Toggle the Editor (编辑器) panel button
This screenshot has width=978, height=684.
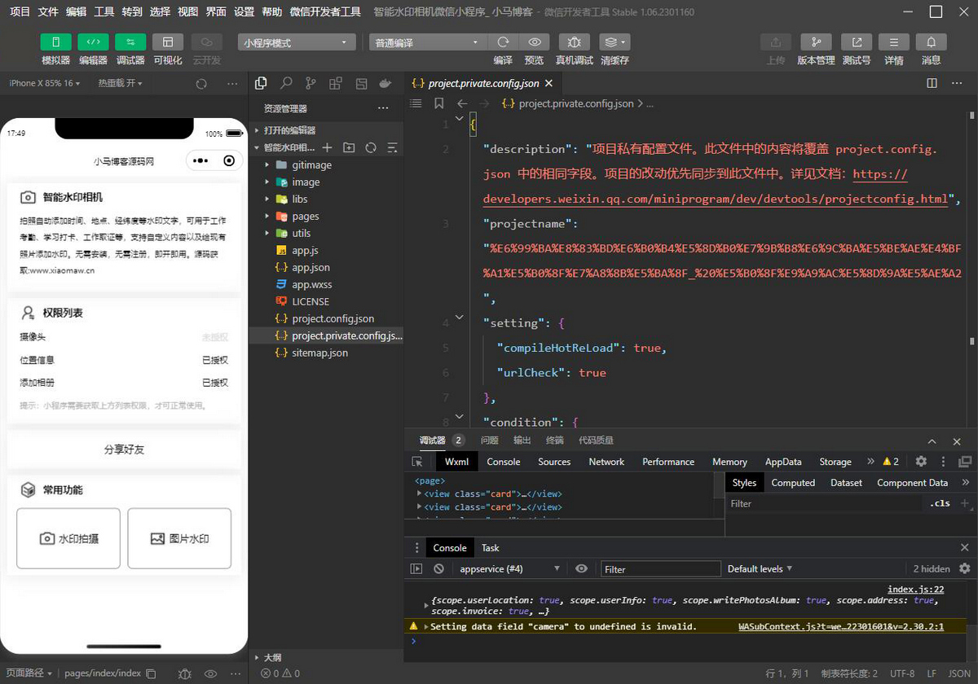(93, 42)
